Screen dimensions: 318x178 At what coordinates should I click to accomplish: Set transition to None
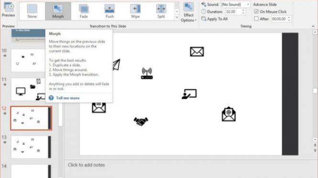coord(32,11)
